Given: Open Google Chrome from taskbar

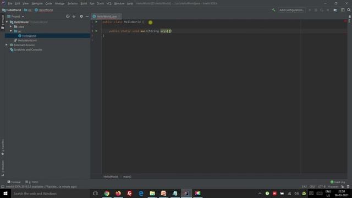Looking at the screenshot, I should (x=107, y=193).
